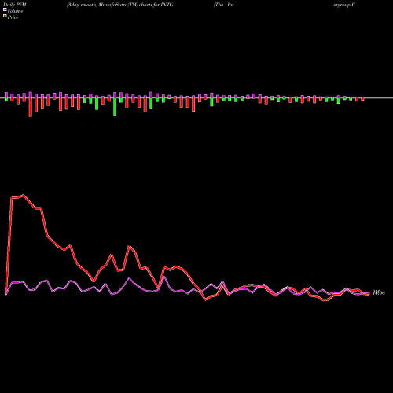The height and width of the screenshot is (393, 393).
Task: Select the 'Price' legend label
Action: [13, 17]
